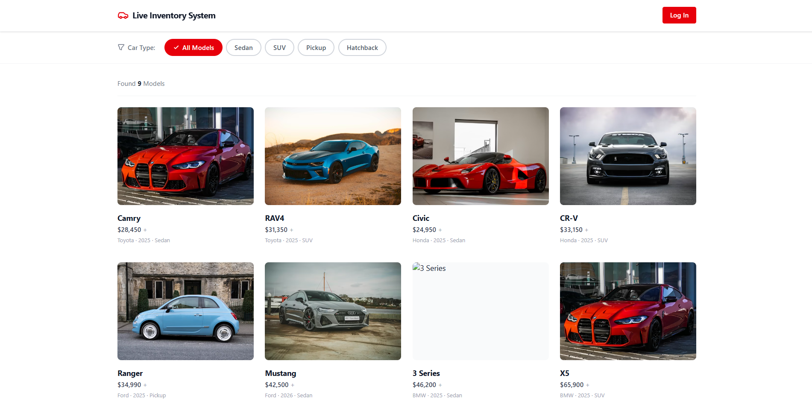
Task: Click the plus icon beside 3 Series' $46,200 price
Action: pyautogui.click(x=440, y=385)
